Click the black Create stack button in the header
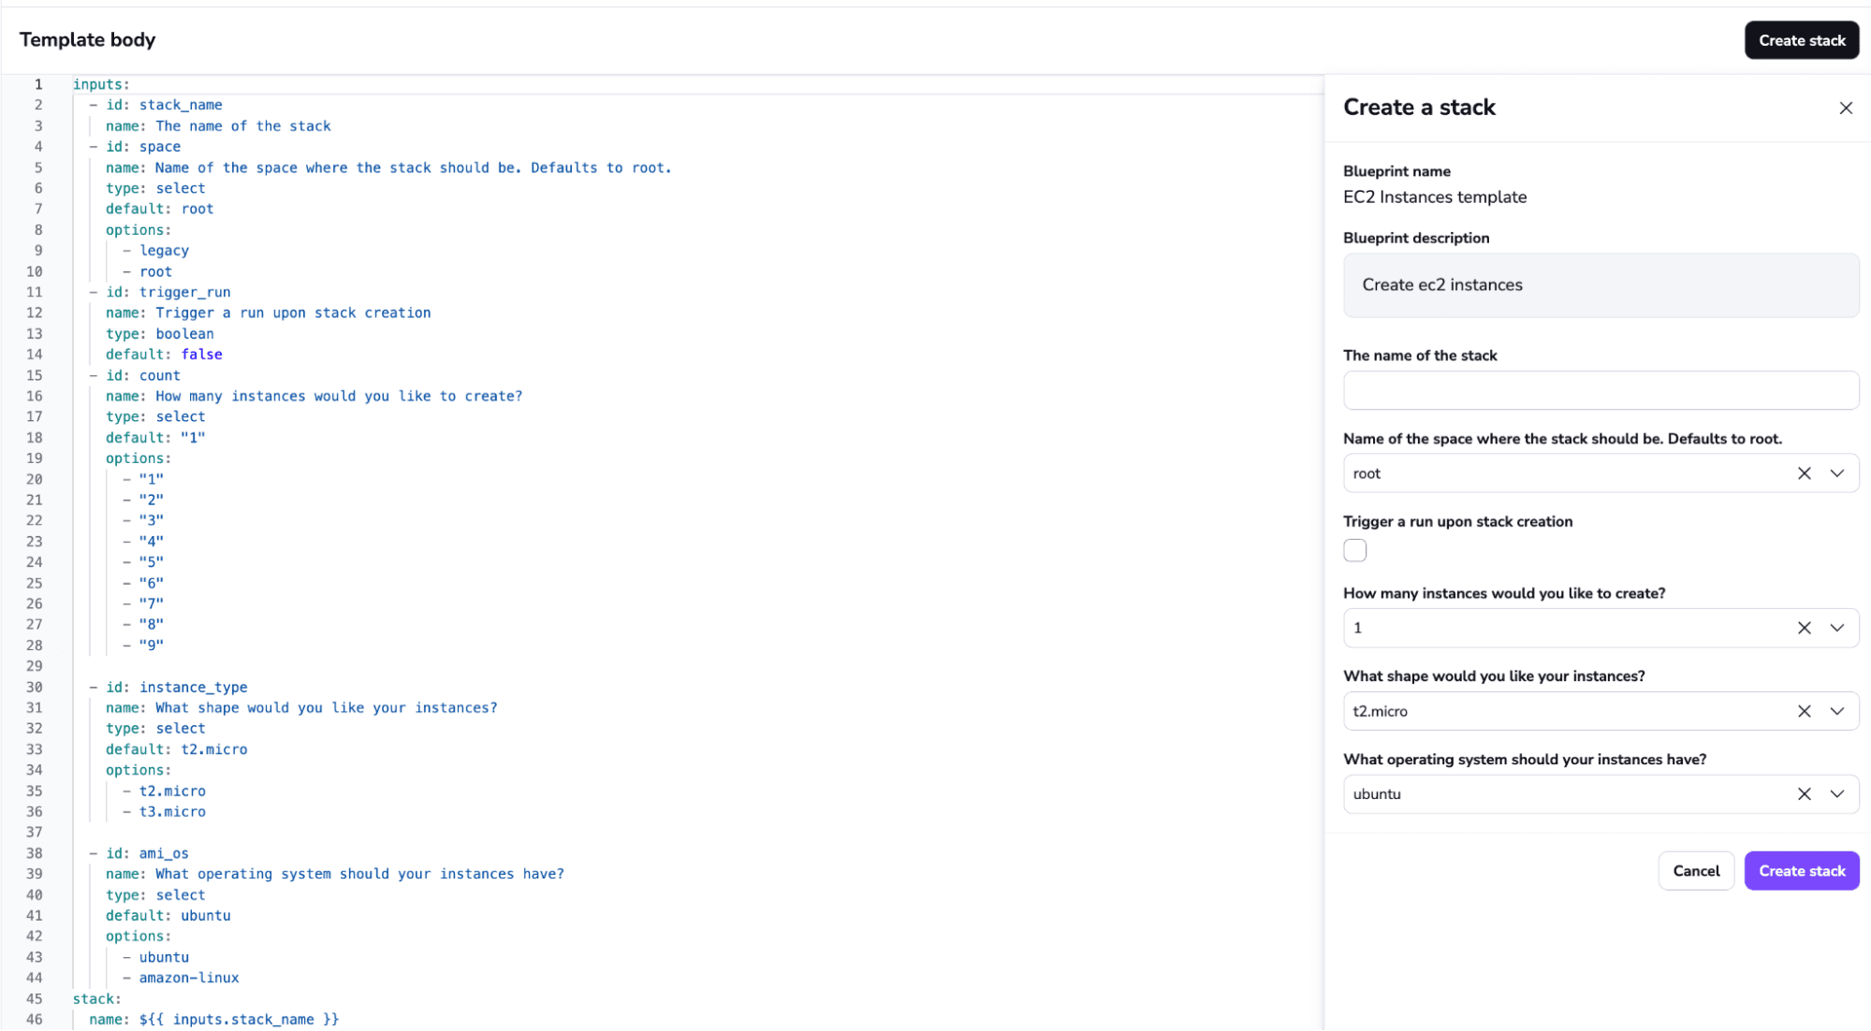 (1801, 40)
